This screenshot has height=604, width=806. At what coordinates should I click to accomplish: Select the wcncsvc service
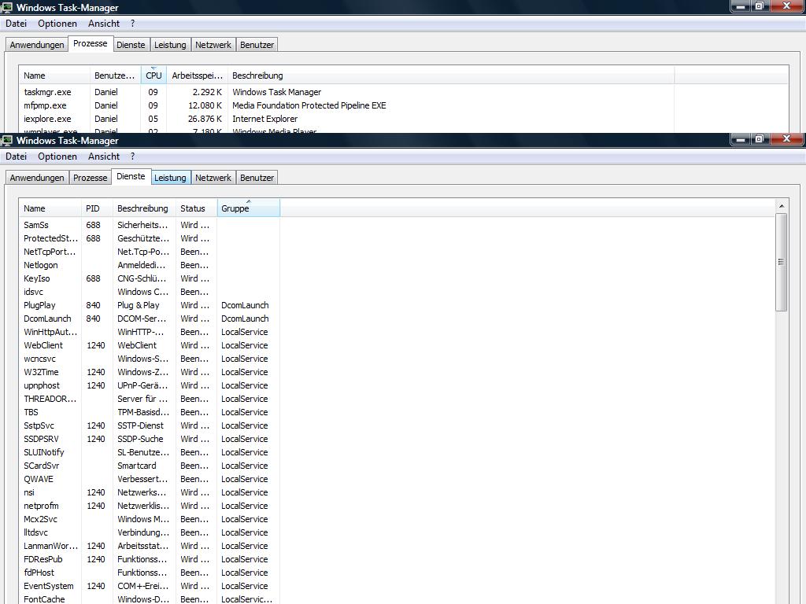[x=39, y=359]
